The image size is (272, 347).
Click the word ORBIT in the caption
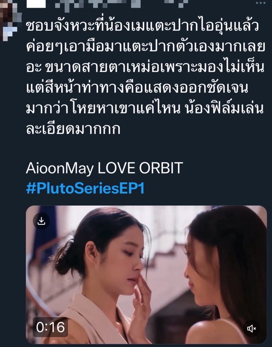161,168
